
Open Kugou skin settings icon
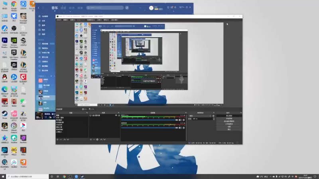point(168,7)
